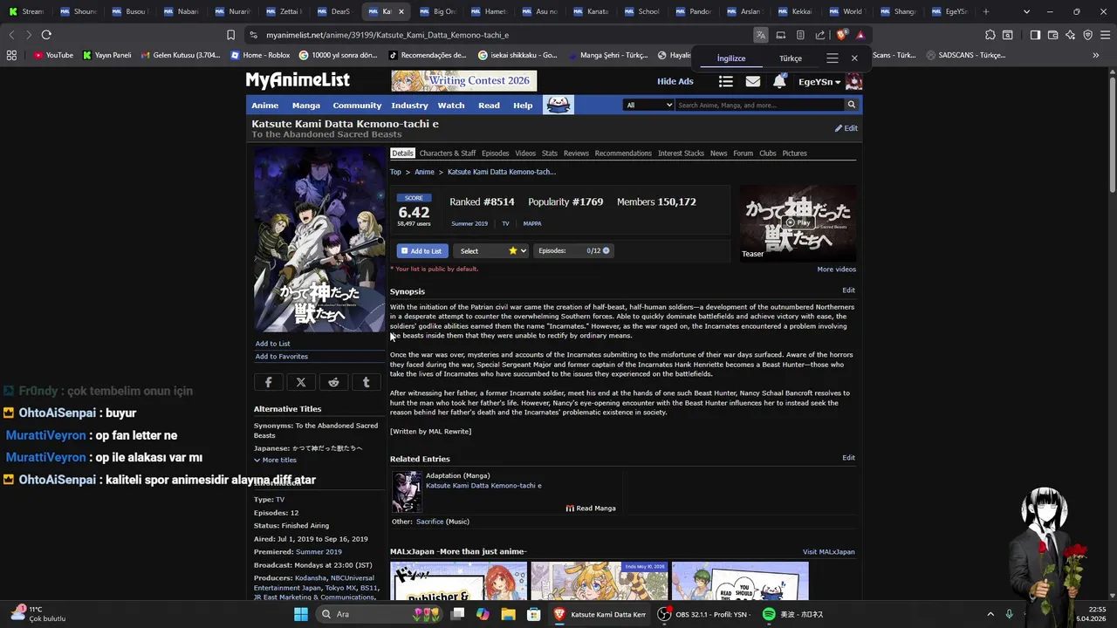Screen dimensions: 1117x628
Task: Share the anime on X (Twitter)
Action: (x=301, y=382)
